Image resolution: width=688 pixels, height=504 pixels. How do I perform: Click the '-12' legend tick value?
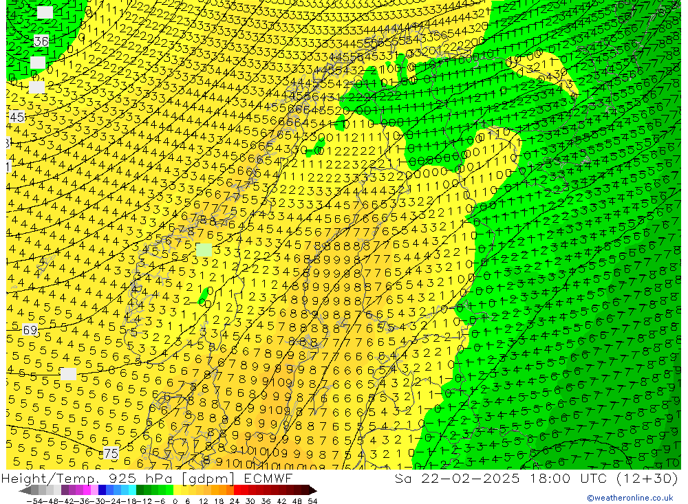144,501
